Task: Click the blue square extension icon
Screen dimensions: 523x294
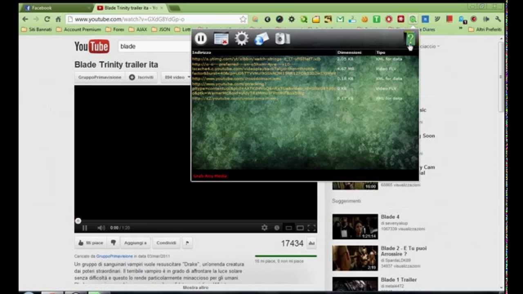Action: pyautogui.click(x=425, y=19)
